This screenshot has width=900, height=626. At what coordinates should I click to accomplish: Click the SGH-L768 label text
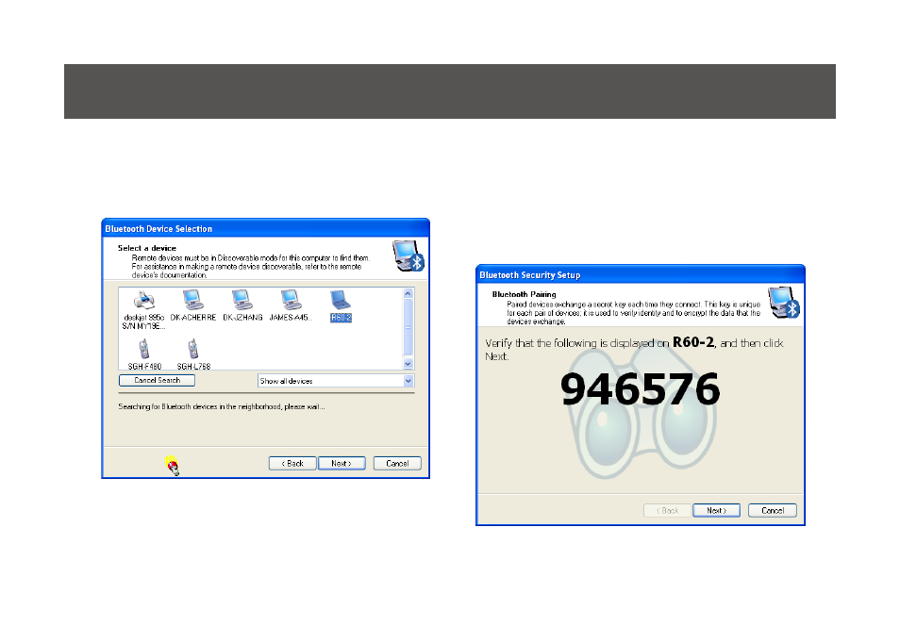(x=193, y=366)
